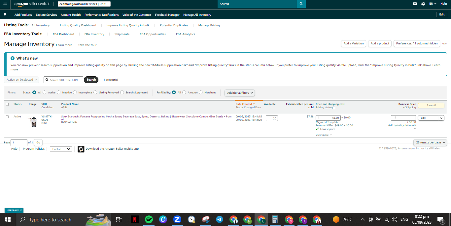Go to FBA Dashboard tab
Image resolution: width=451 pixels, height=226 pixels.
click(x=63, y=34)
